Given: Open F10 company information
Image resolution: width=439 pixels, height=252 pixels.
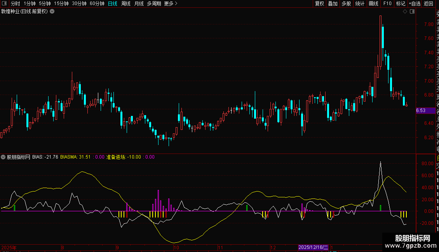Looking at the screenshot, I should pos(387,3).
